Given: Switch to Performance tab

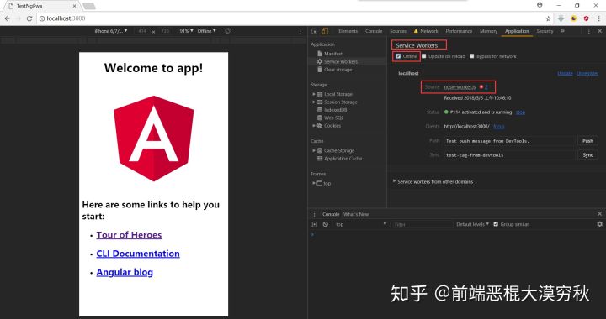Looking at the screenshot, I should (459, 31).
